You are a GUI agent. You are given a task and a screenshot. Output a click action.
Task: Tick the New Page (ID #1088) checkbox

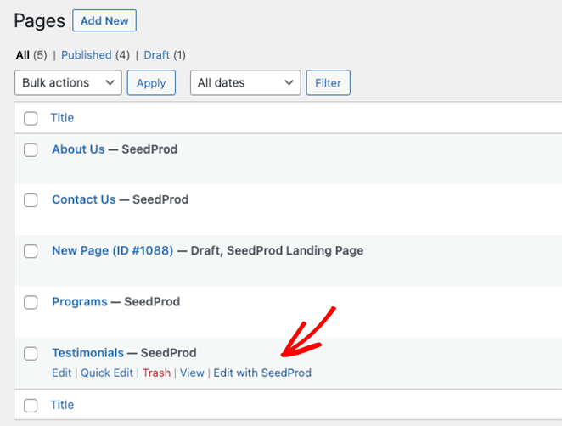pyautogui.click(x=31, y=251)
